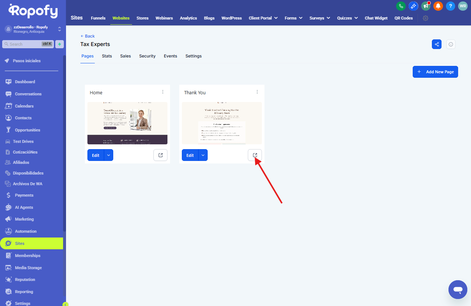The height and width of the screenshot is (306, 471).
Task: Open the zzDesarrollo account switcher
Action: pyautogui.click(x=33, y=29)
